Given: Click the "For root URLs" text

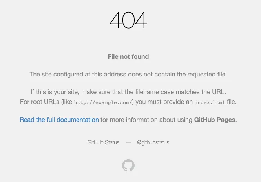Looking at the screenshot, I should click(40, 102).
